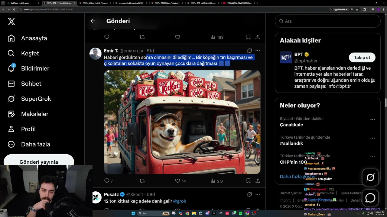Open Emir T. profile avatar
Image resolution: width=387 pixels, height=217 pixels.
click(96, 53)
